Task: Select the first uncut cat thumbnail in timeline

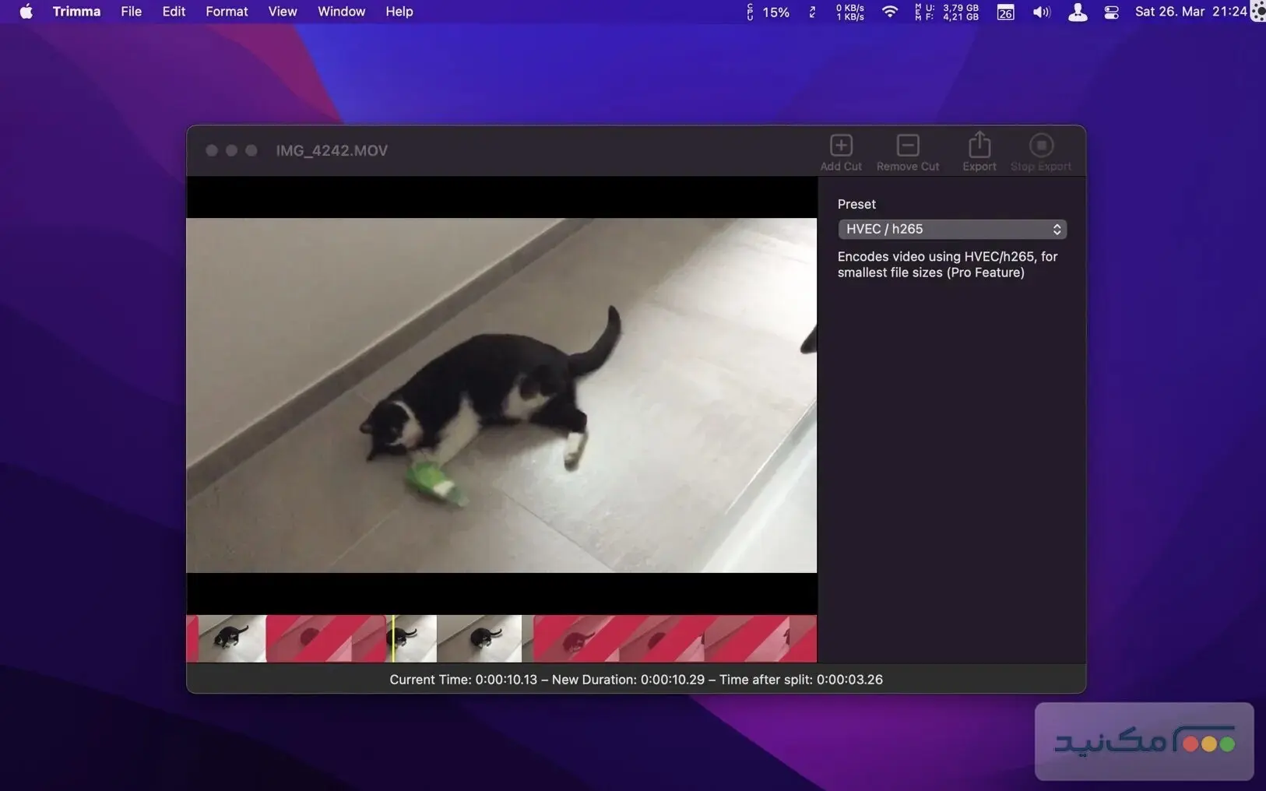Action: pyautogui.click(x=231, y=638)
